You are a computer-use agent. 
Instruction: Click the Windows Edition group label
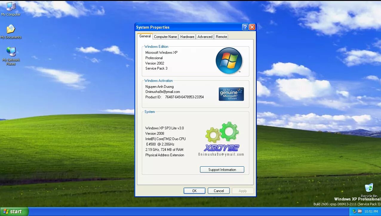click(x=156, y=47)
